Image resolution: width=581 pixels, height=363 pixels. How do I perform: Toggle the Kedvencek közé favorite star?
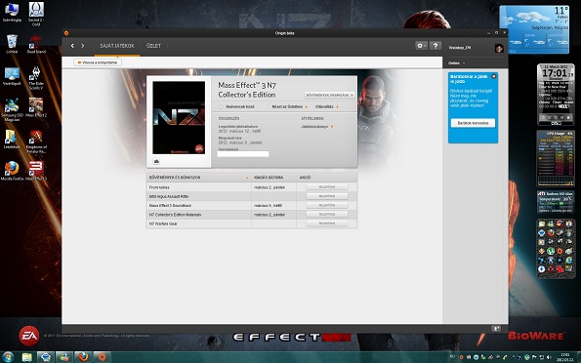[x=222, y=106]
